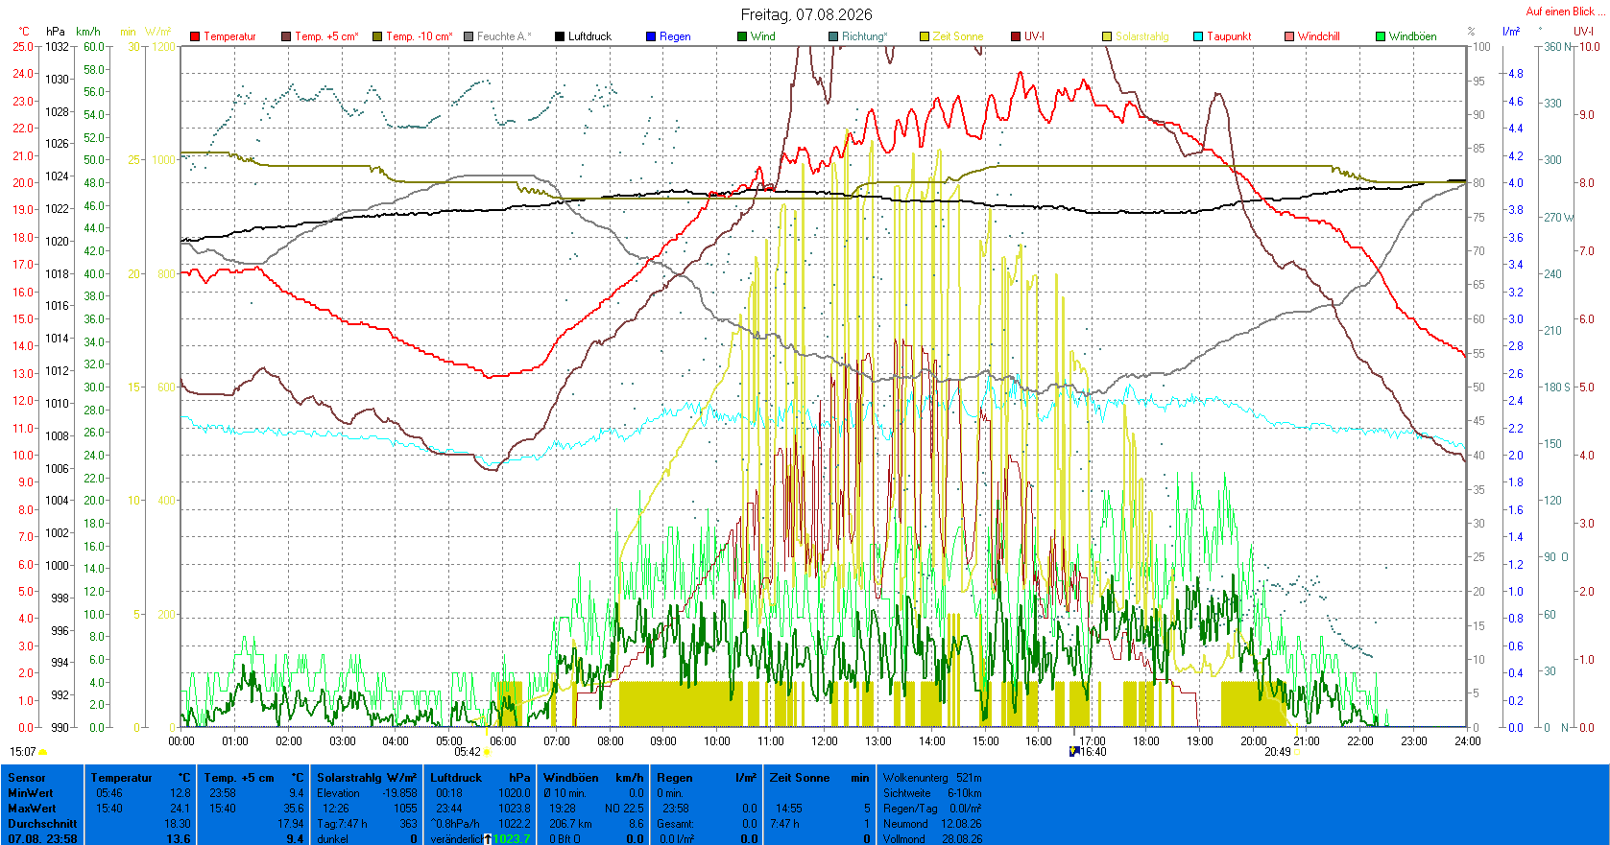Click the 'dunkel' status text
The height and width of the screenshot is (845, 1610).
pos(332,839)
